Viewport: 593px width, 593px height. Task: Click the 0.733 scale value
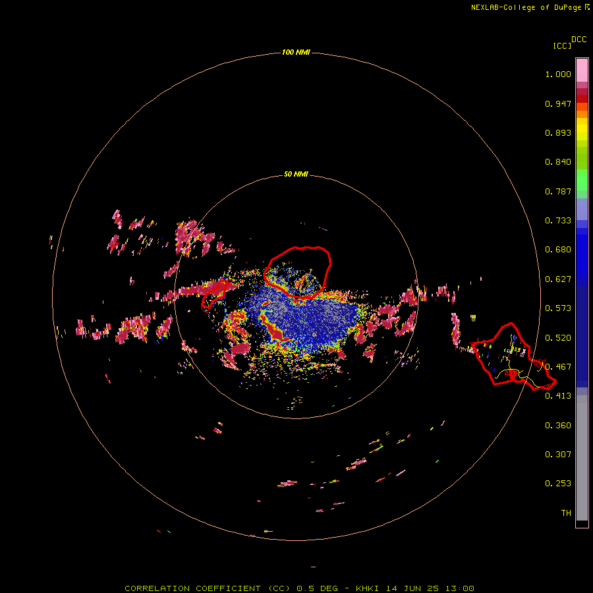(x=558, y=221)
